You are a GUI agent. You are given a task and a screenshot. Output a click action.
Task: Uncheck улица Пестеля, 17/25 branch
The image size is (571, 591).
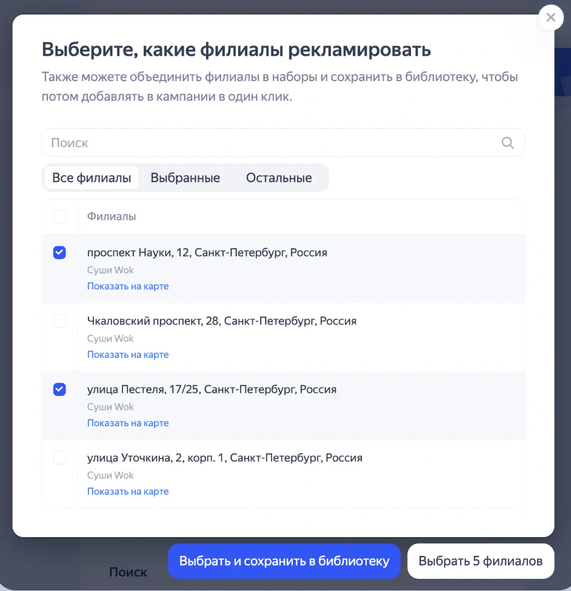(x=59, y=389)
